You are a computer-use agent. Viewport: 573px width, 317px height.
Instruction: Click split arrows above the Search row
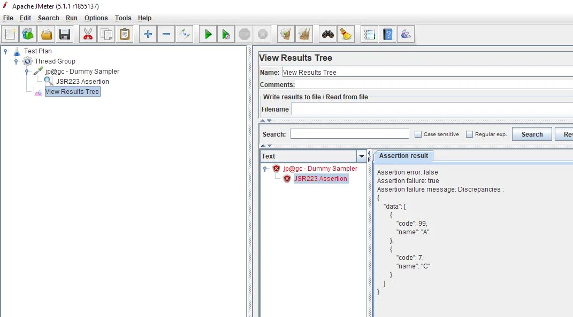266,121
